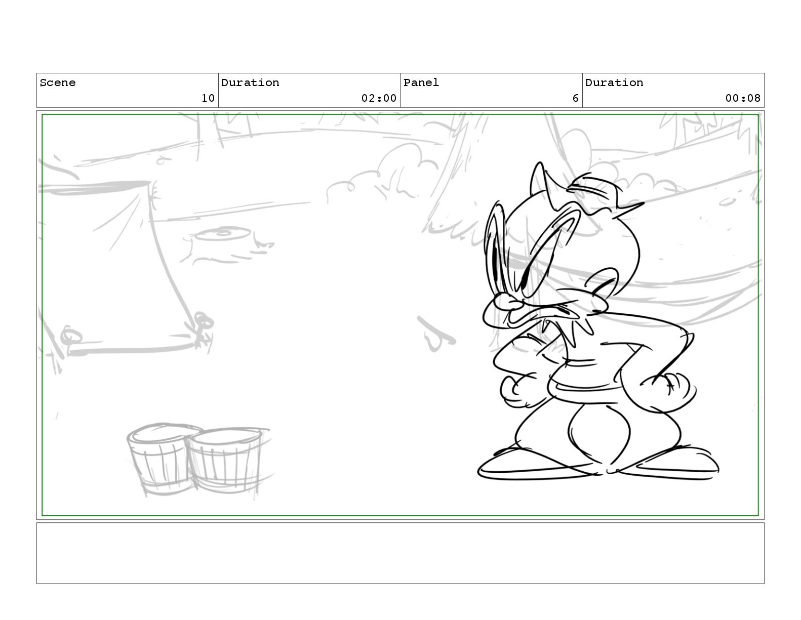
Task: Select the scene number 10
Action: (208, 98)
